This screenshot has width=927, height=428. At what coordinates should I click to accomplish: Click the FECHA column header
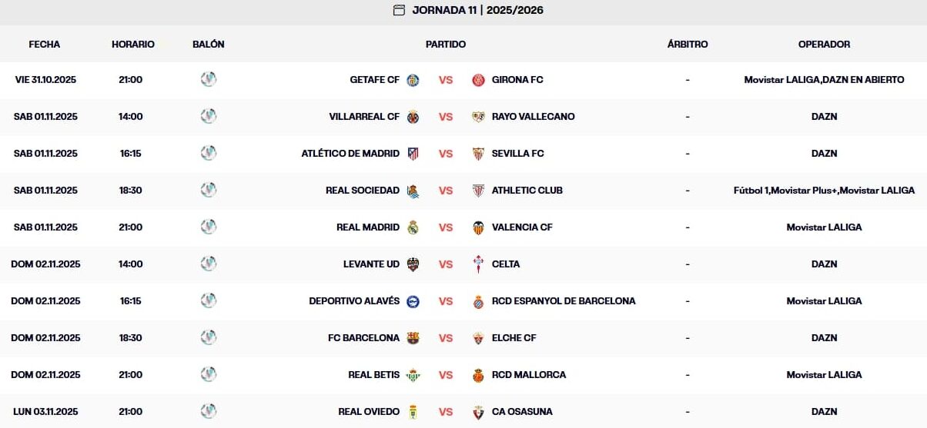45,45
